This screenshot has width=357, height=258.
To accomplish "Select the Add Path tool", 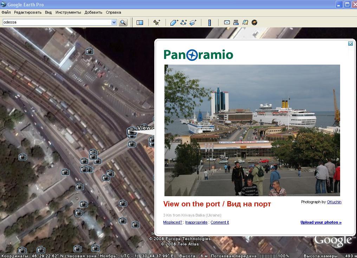I will (183, 22).
